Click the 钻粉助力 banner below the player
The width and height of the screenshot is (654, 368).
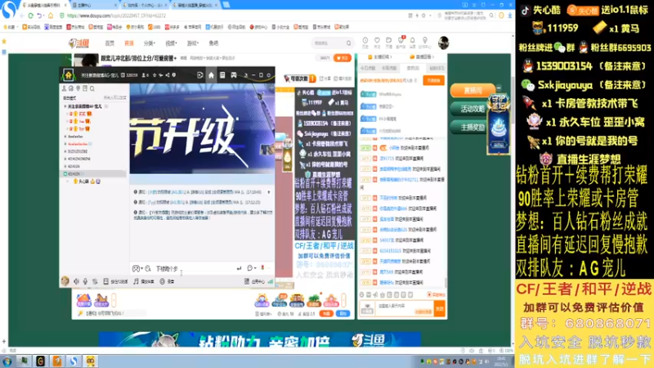[259, 339]
